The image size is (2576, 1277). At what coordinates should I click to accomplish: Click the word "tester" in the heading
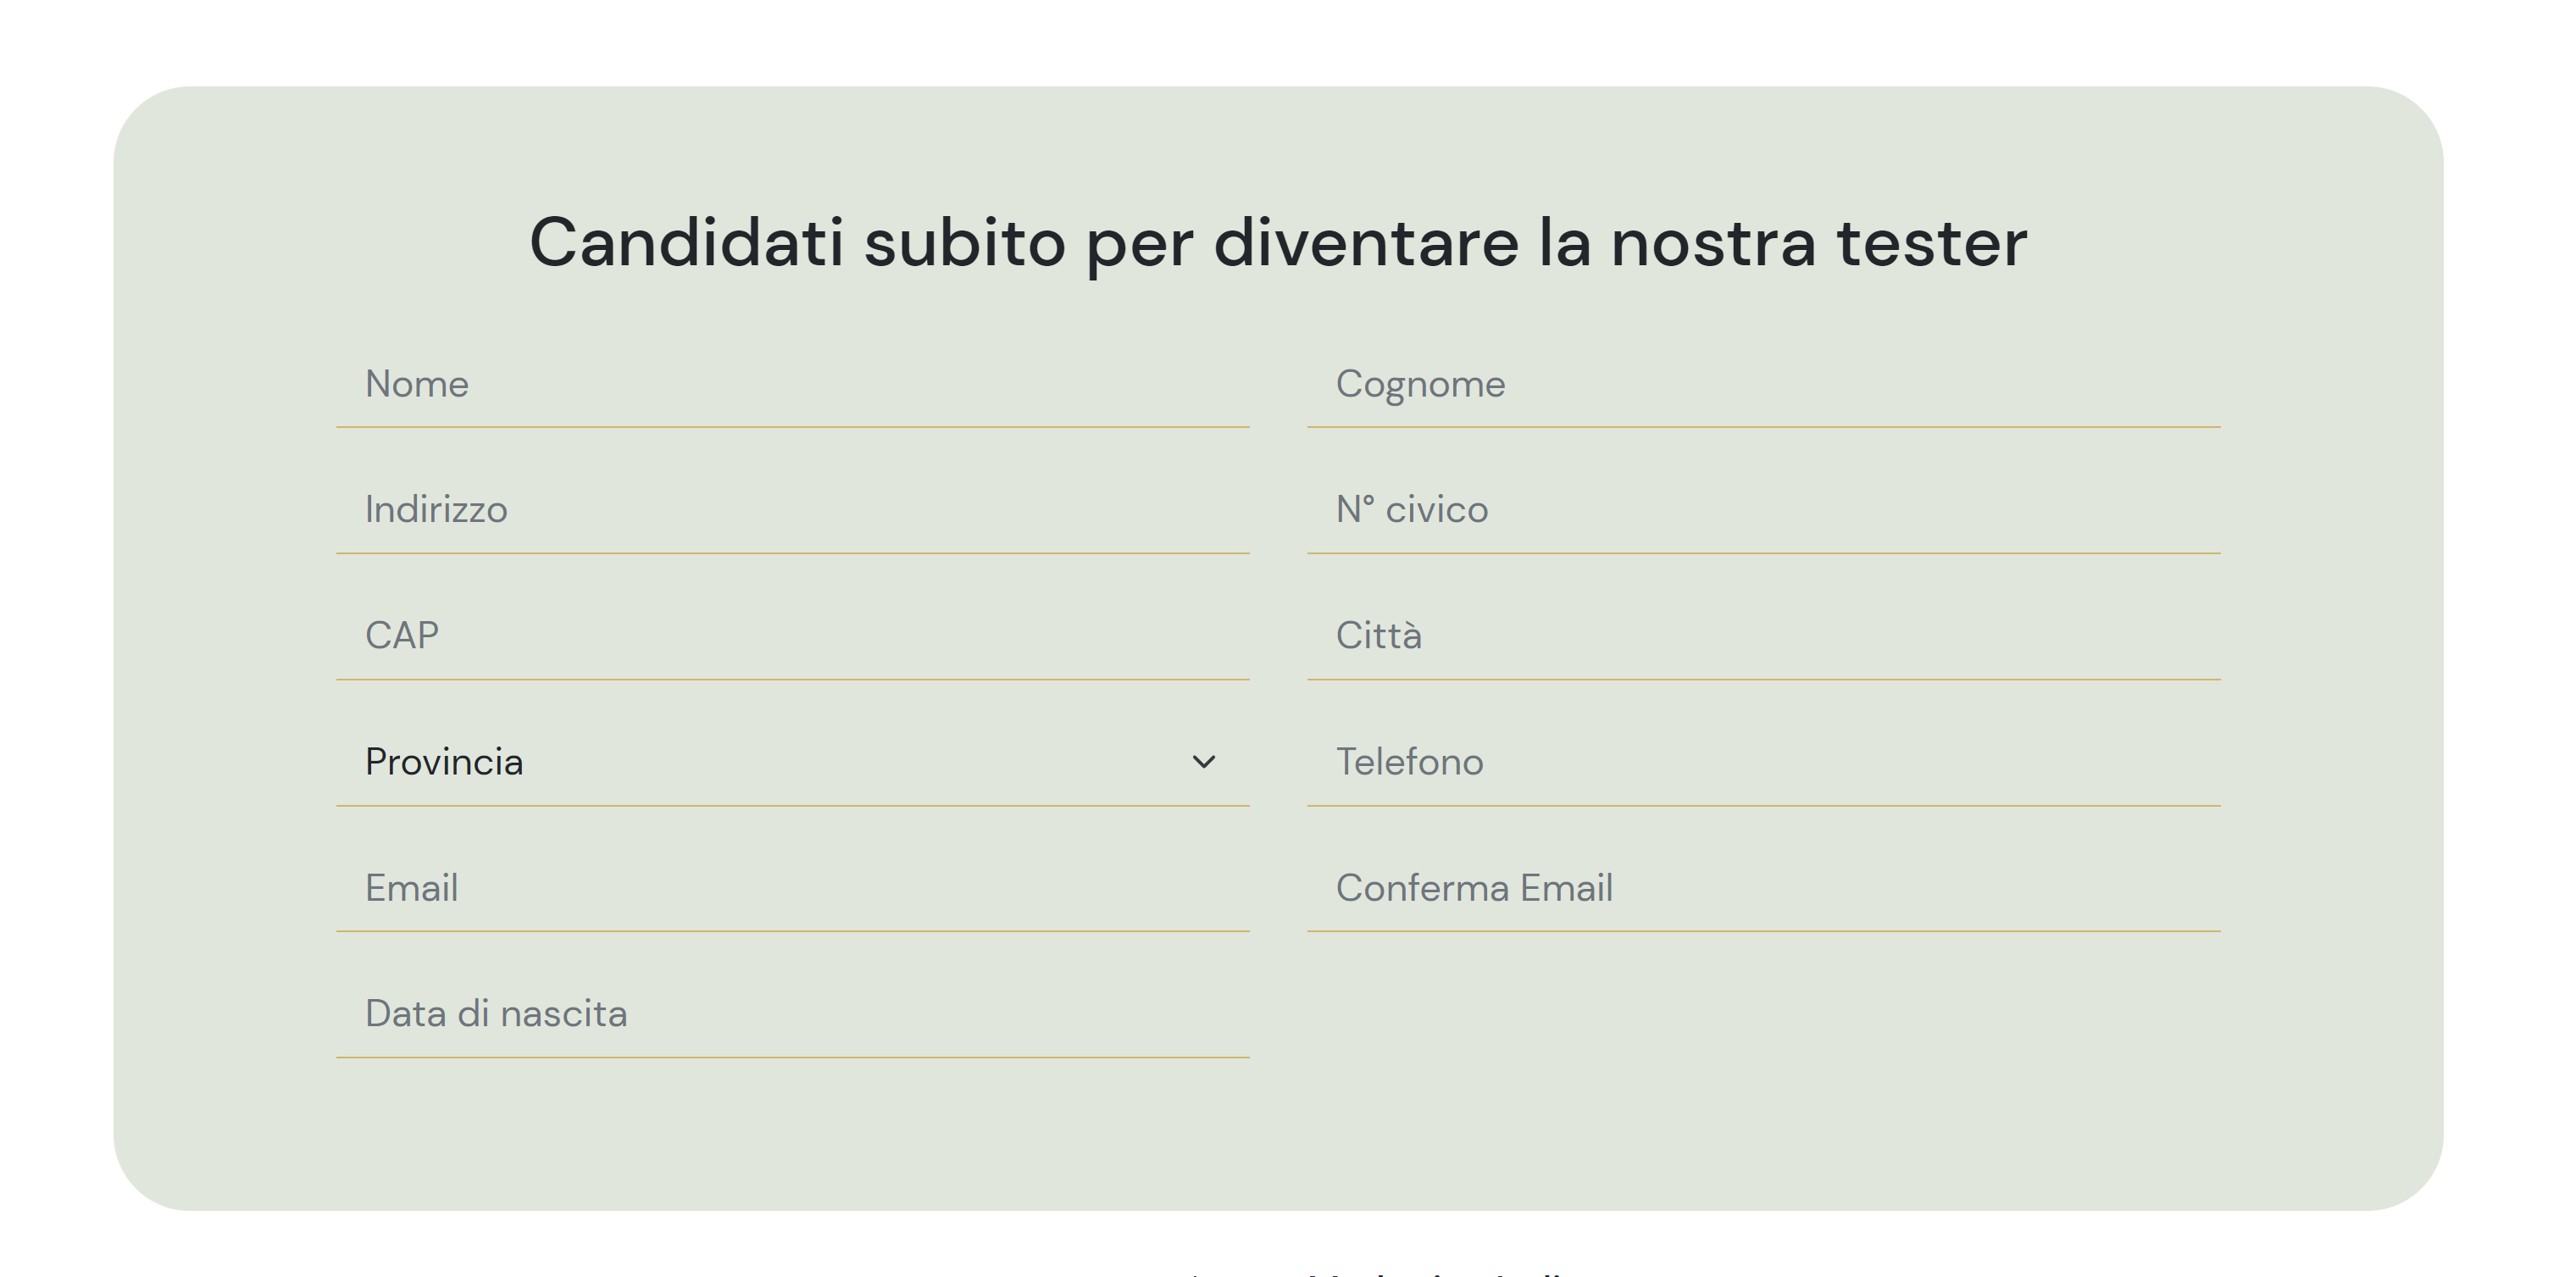pos(1931,243)
